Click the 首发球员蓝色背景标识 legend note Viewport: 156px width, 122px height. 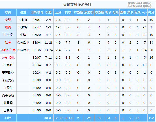pos(140,3)
